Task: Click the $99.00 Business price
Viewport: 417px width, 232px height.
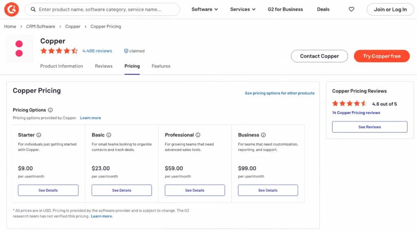Action: pyautogui.click(x=247, y=168)
